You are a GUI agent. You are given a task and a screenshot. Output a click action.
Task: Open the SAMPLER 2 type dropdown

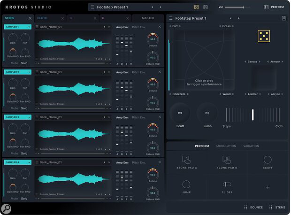(18, 72)
